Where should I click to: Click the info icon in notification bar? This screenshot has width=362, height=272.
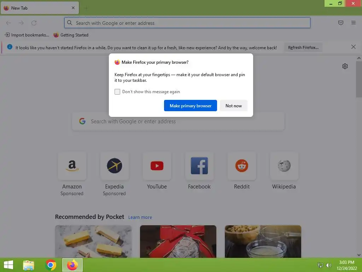tap(10, 47)
